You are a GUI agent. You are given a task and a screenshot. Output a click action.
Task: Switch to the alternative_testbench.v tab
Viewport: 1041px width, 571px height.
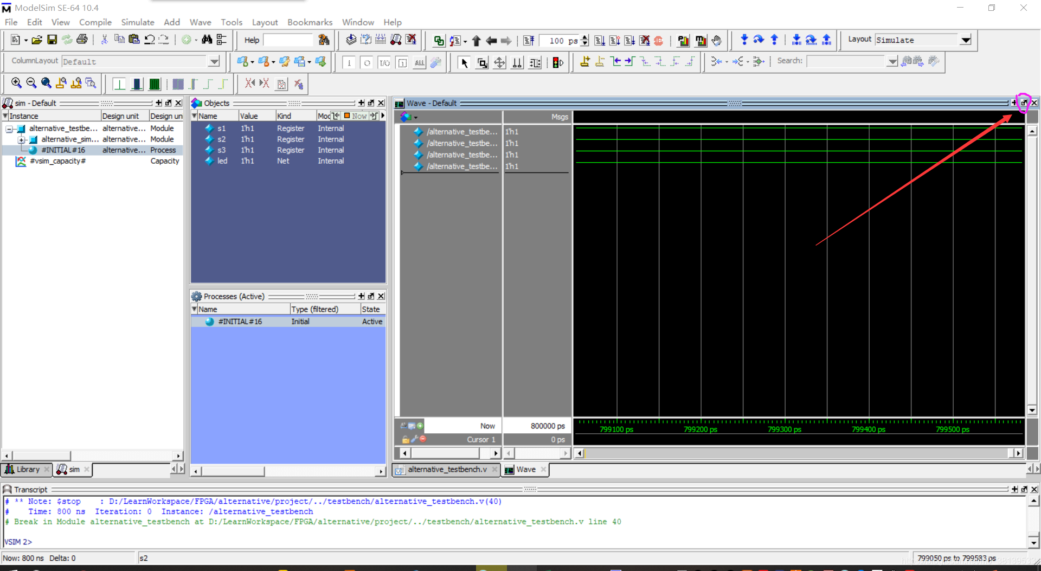click(x=446, y=470)
